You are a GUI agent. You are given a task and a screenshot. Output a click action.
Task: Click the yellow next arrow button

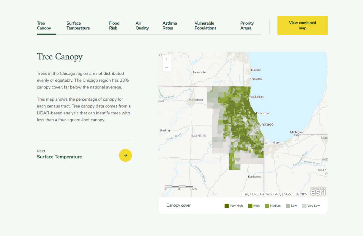pos(125,155)
